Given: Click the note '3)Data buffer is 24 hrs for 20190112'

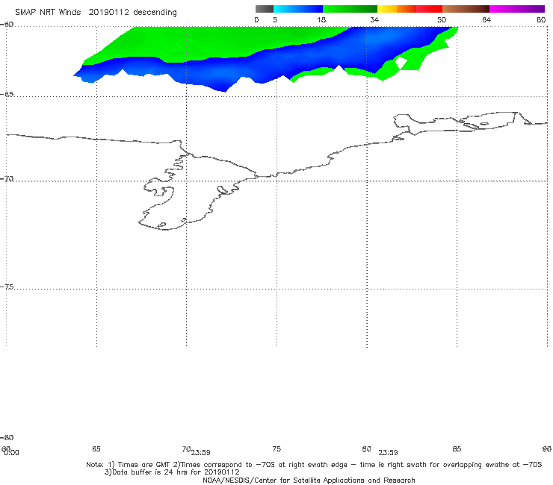Looking at the screenshot, I should pos(172,472).
